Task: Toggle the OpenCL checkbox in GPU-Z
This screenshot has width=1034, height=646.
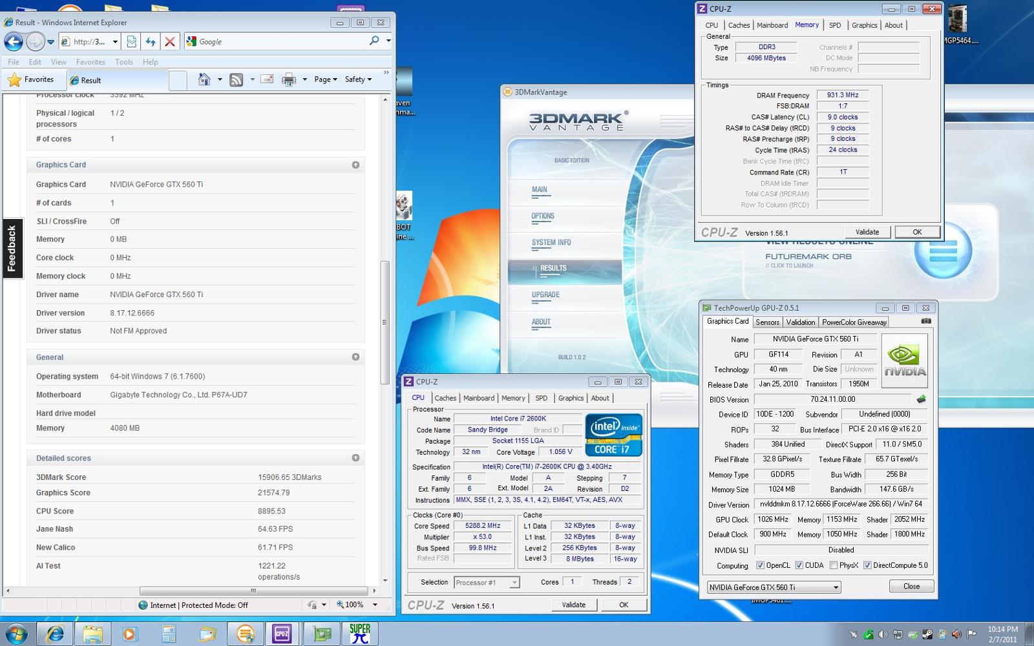Action: [760, 565]
